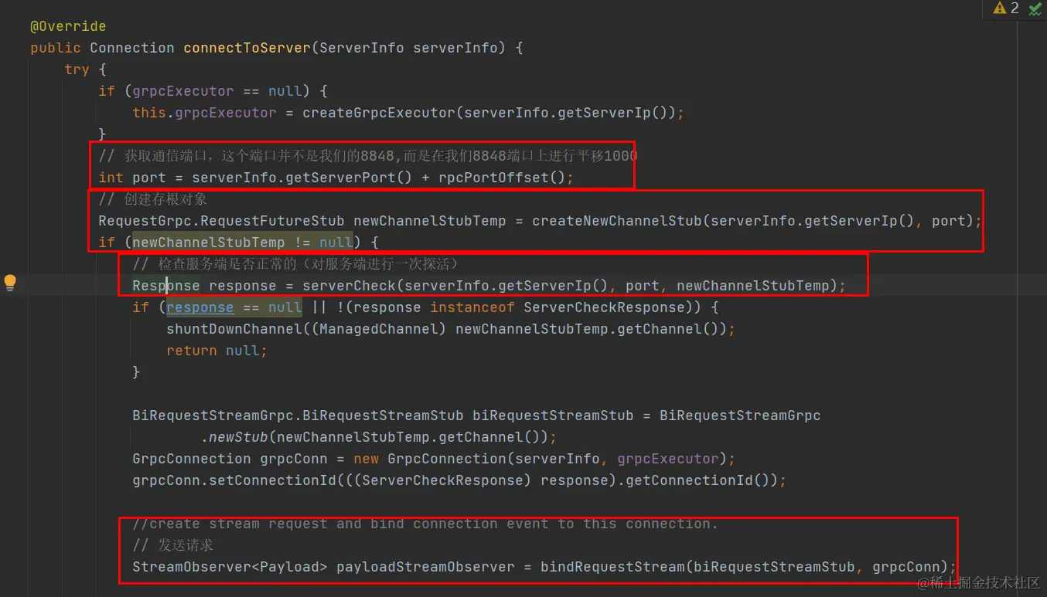Click the (ManagedChannel) cast
The width and height of the screenshot is (1047, 597).
pyautogui.click(x=380, y=329)
